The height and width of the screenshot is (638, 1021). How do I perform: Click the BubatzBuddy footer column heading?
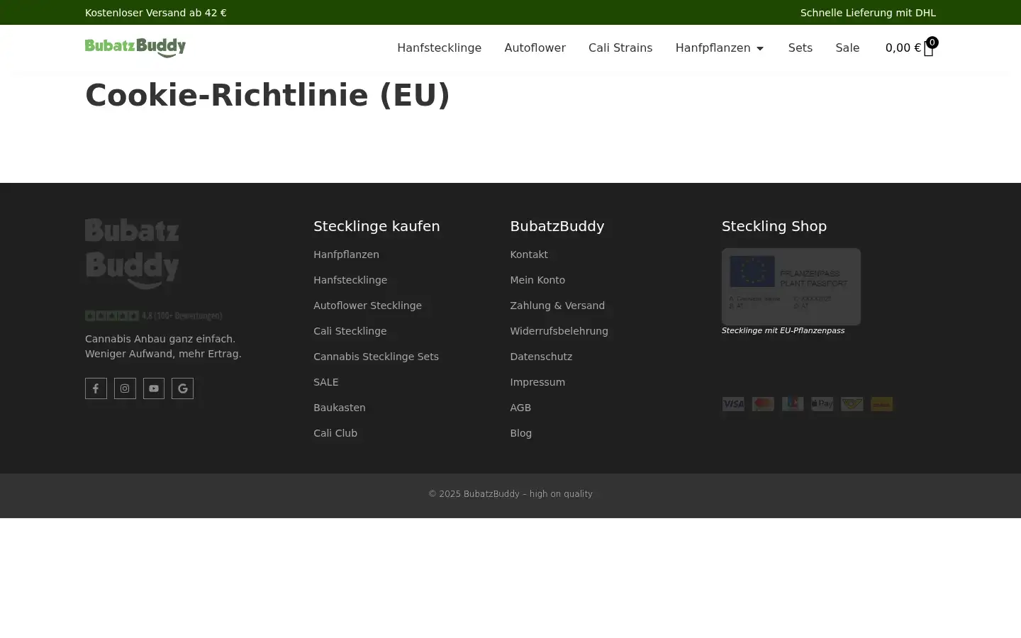[x=557, y=226]
